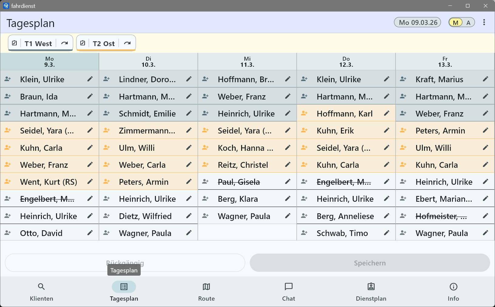Image resolution: width=495 pixels, height=307 pixels.
Task: Open the clipboard icon of T2 Ost
Action: coord(83,43)
